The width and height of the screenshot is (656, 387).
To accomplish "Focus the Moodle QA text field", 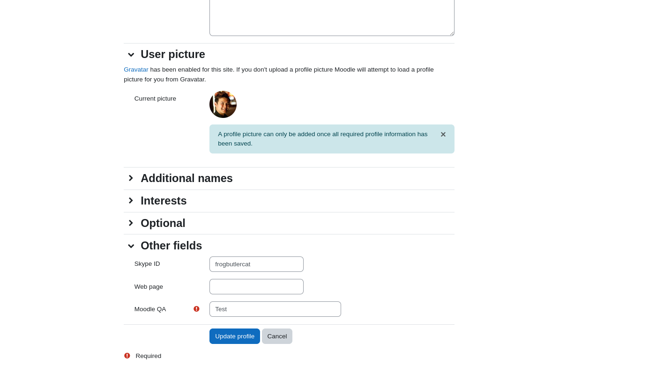I will point(275,309).
